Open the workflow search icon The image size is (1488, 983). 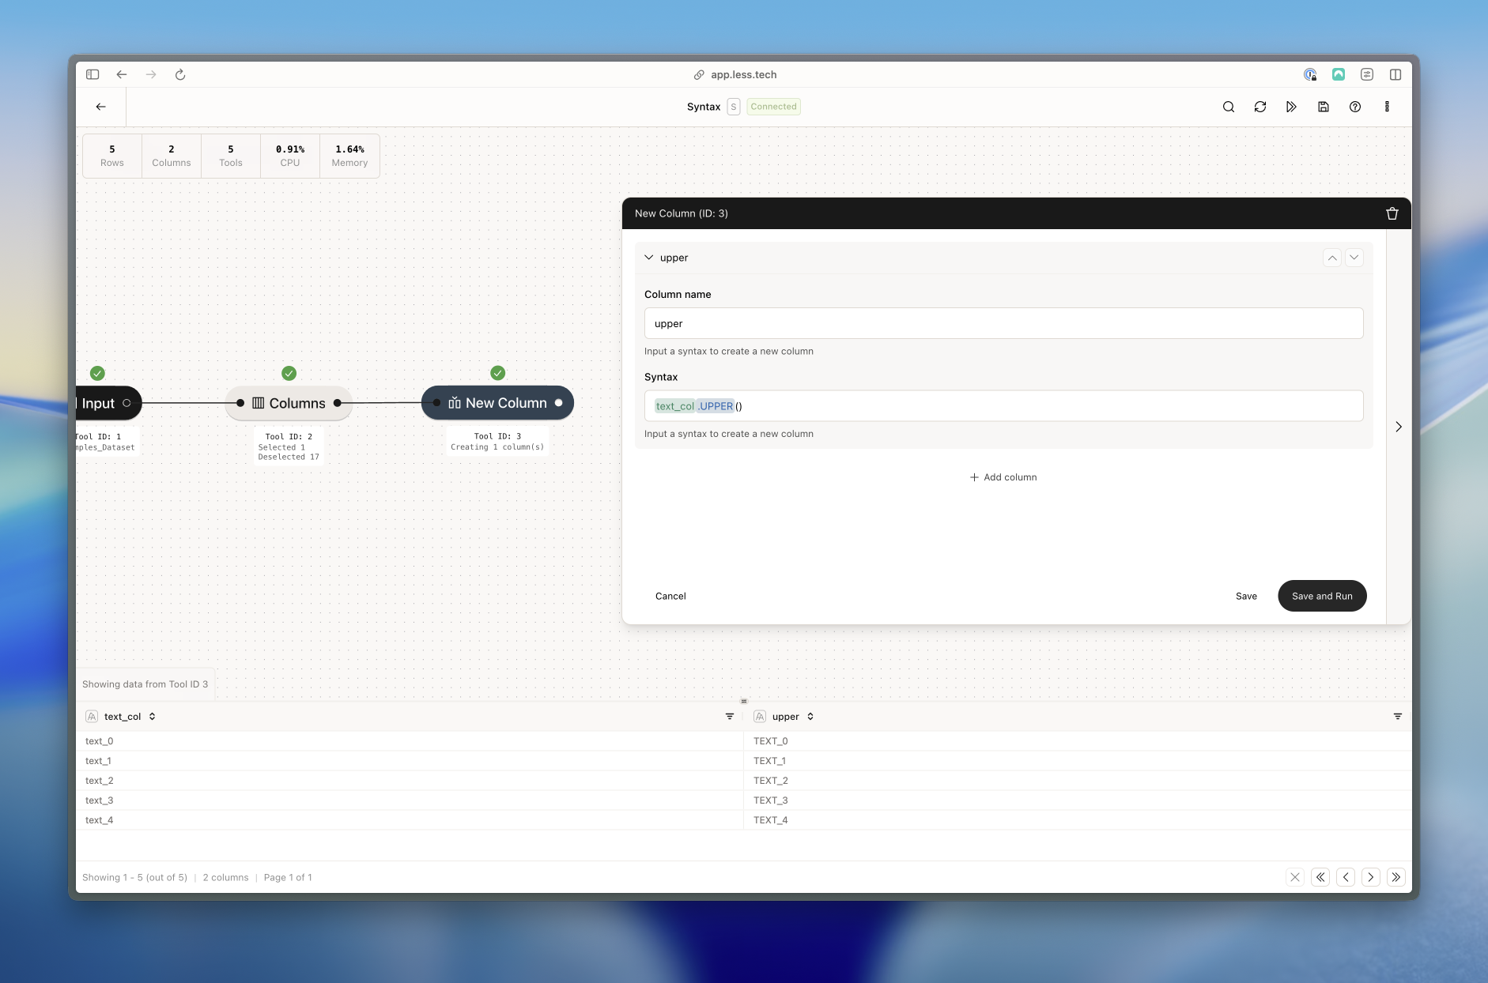tap(1229, 107)
